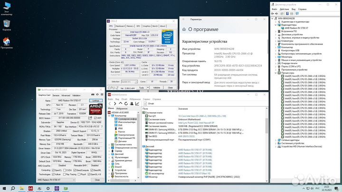Viewport: 342px width, 192px height.
Task: Click GPU-Z screenshot camera icon
Action: click(x=93, y=95)
